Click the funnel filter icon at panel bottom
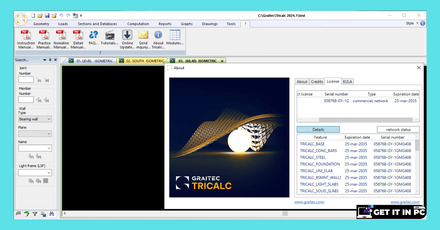Screen dimensions: 440x230 35,214
